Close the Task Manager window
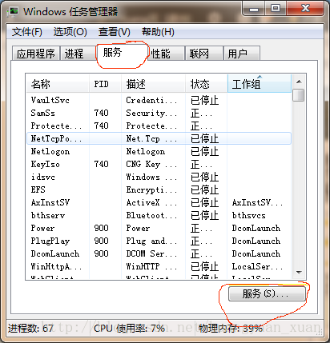 tap(305, 9)
